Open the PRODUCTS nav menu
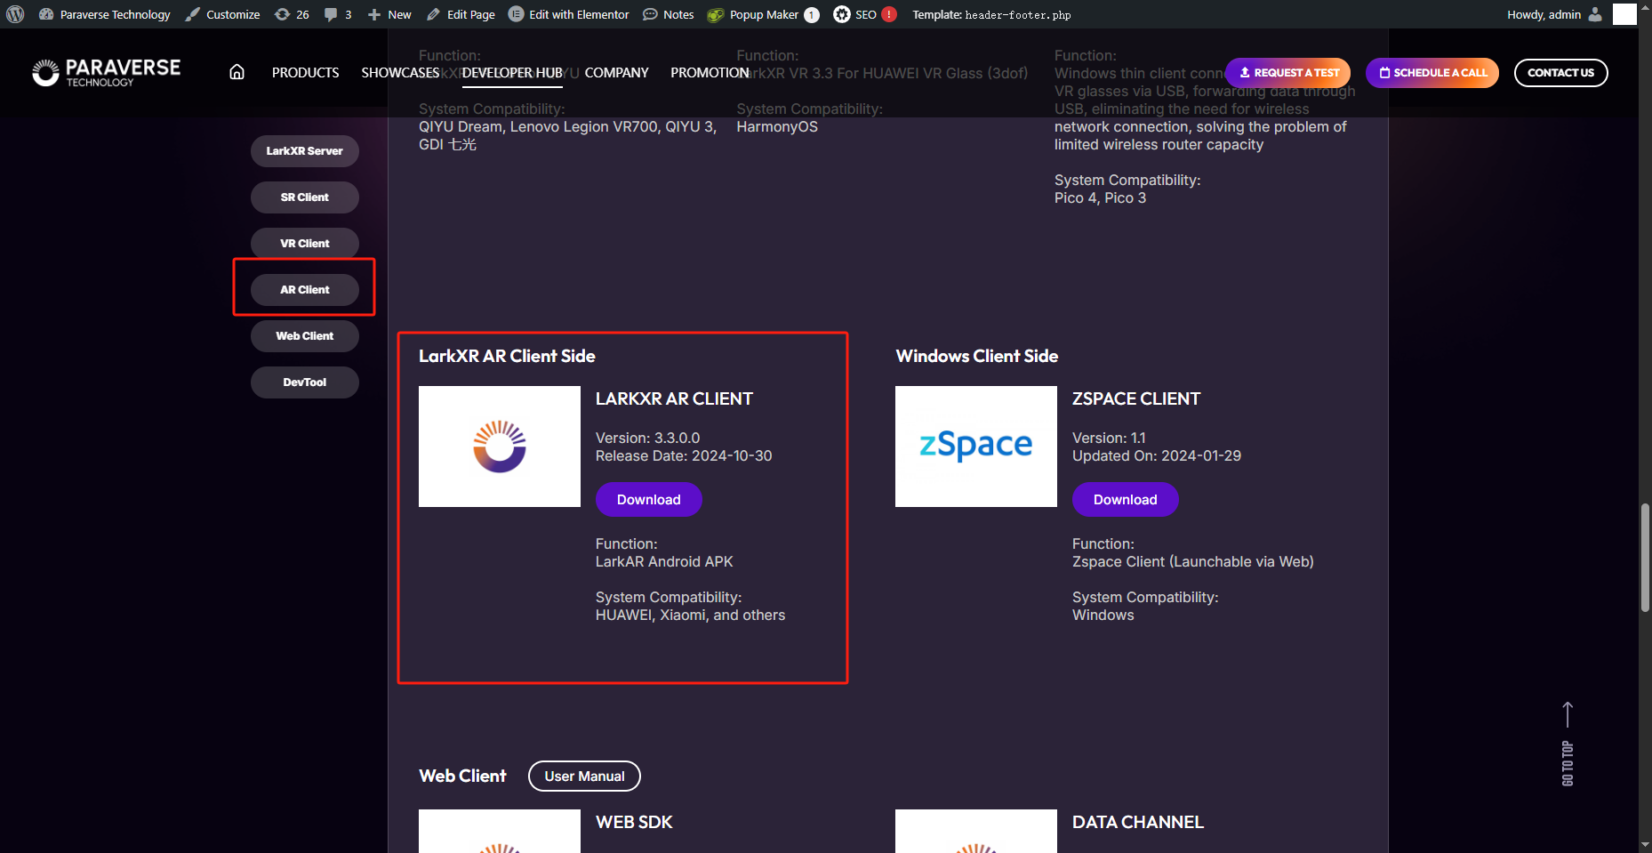Screen dimensions: 1652x853 coord(305,73)
